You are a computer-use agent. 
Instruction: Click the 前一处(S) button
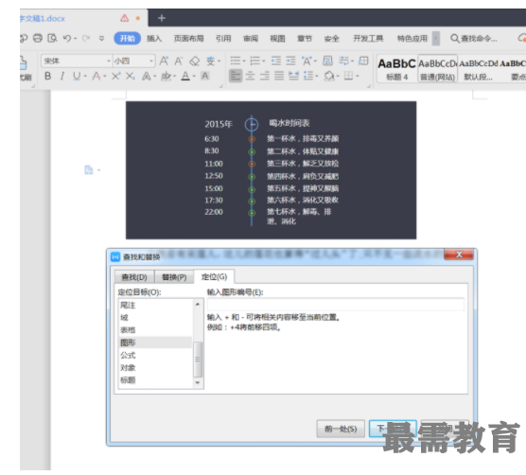[x=341, y=429]
